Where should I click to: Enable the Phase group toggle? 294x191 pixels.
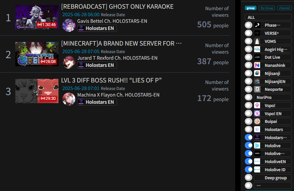[x=248, y=25]
